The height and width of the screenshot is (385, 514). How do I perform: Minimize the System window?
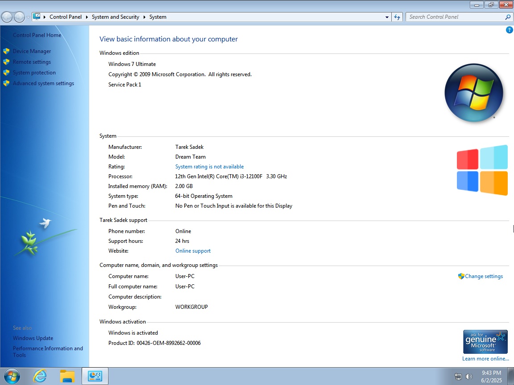click(477, 4)
